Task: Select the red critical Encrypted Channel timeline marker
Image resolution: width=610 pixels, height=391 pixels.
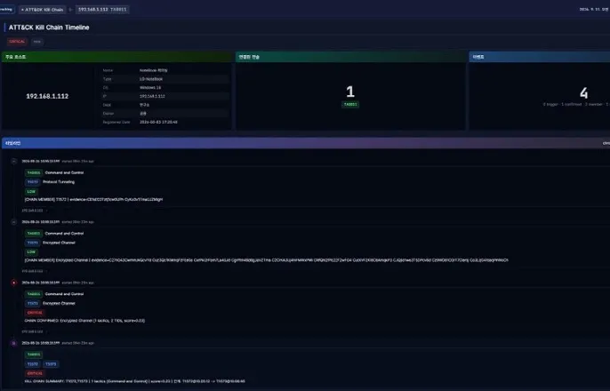Action: pos(14,283)
